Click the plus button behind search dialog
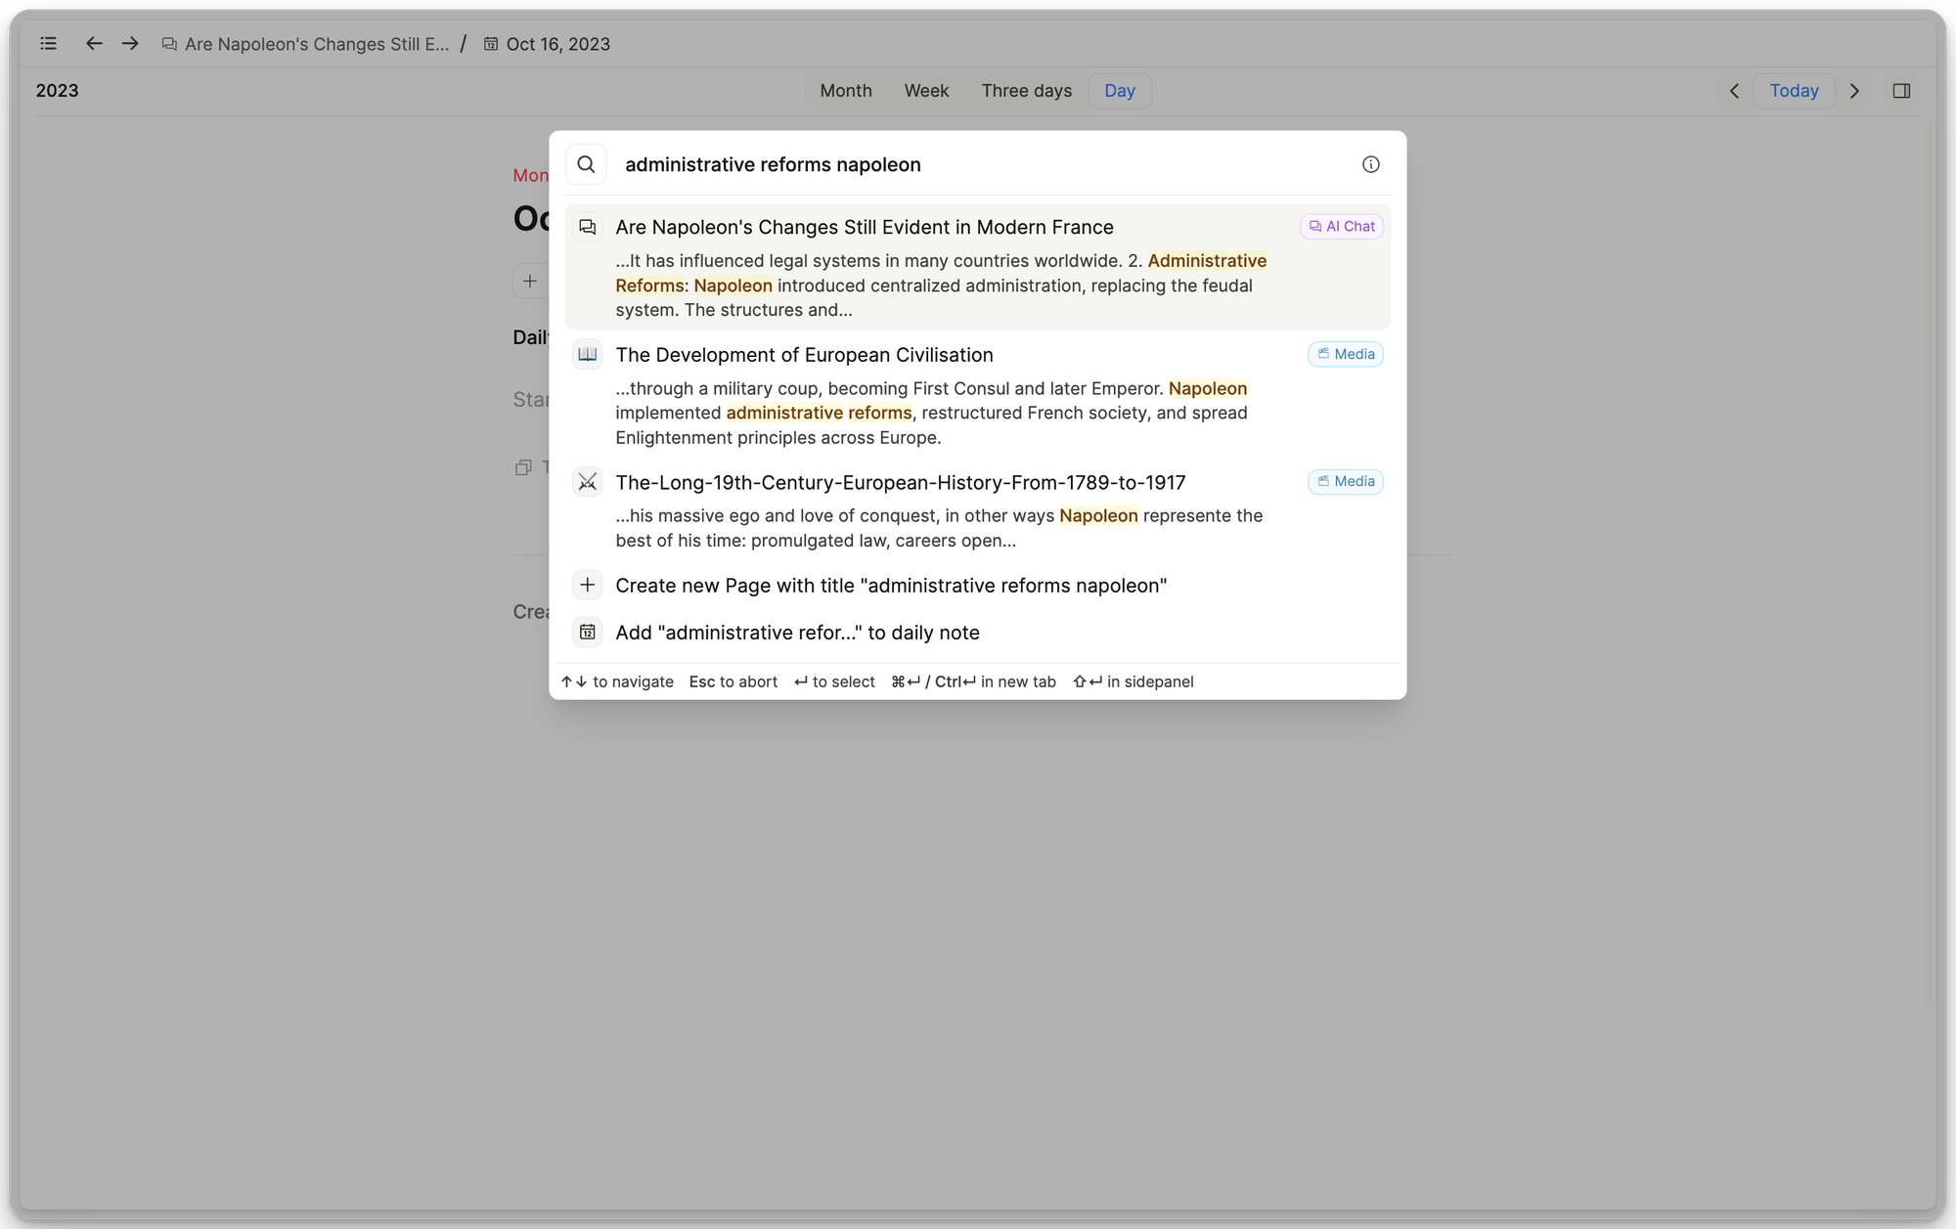 [x=530, y=282]
